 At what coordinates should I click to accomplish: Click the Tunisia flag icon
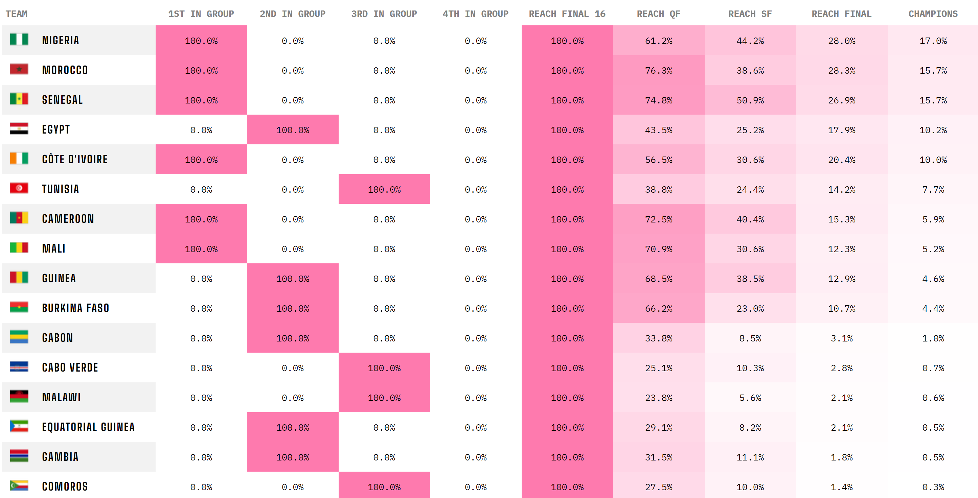pos(19,189)
